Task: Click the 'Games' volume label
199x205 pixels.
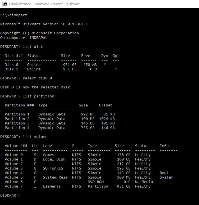Action: tap(49, 155)
